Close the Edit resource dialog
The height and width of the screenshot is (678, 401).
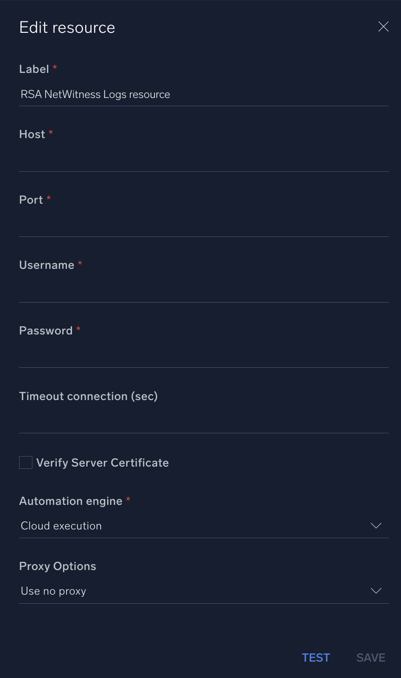tap(383, 26)
